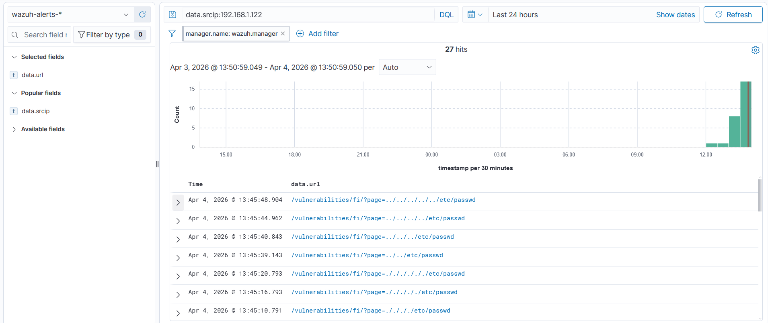
Task: Click the Time column header
Action: (x=195, y=184)
